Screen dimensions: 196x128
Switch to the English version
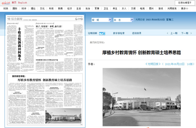23,3
